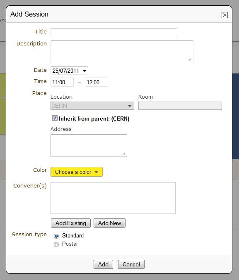Click the Address text area
Image resolution: width=239 pixels, height=280 pixels.
click(89, 145)
